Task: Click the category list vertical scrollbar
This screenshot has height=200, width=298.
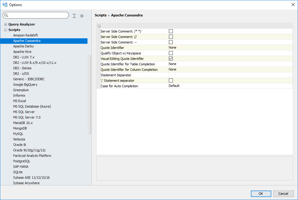Action: tap(89, 94)
